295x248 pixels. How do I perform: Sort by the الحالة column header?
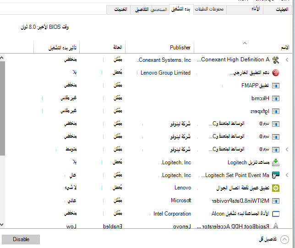118,47
